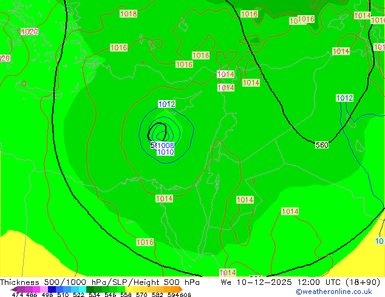Select the blue 1010 isobar label
Viewport: 385px width, 297px height.
[165, 152]
